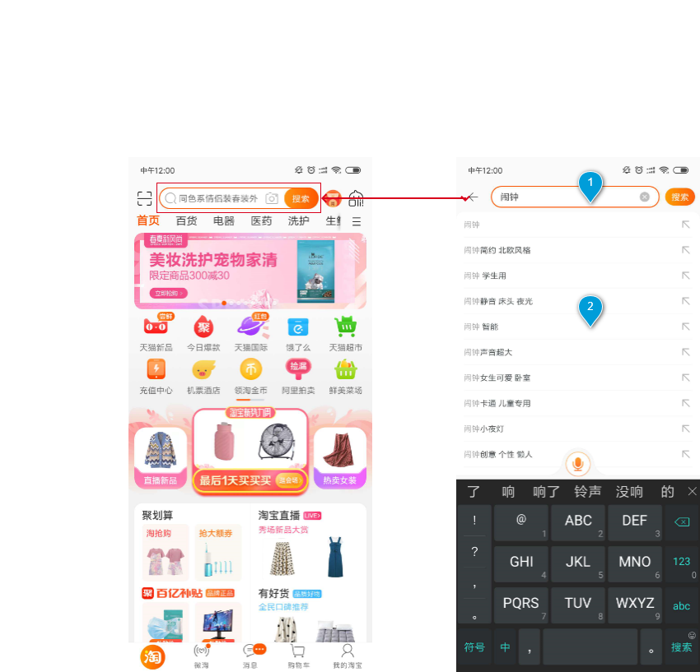Viewport: 700px width, 672px height.
Task: Toggle the 中 Chinese input language key
Action: click(505, 647)
